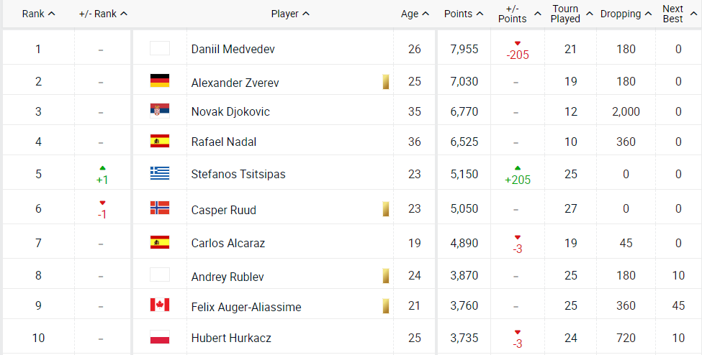
Task: Sort by Tourn Played column header
Action: point(571,14)
